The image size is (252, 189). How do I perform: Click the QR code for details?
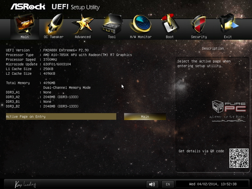click(239, 158)
